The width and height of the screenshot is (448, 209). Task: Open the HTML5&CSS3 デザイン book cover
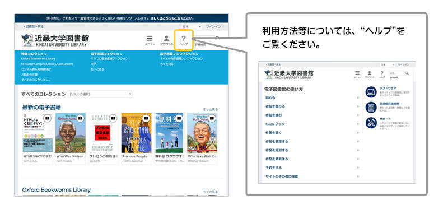(38, 133)
